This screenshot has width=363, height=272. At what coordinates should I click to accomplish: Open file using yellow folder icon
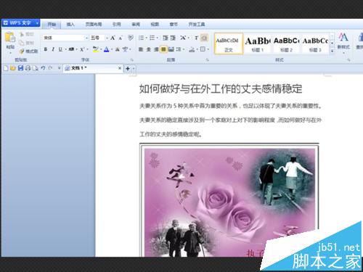pyautogui.click(x=13, y=68)
